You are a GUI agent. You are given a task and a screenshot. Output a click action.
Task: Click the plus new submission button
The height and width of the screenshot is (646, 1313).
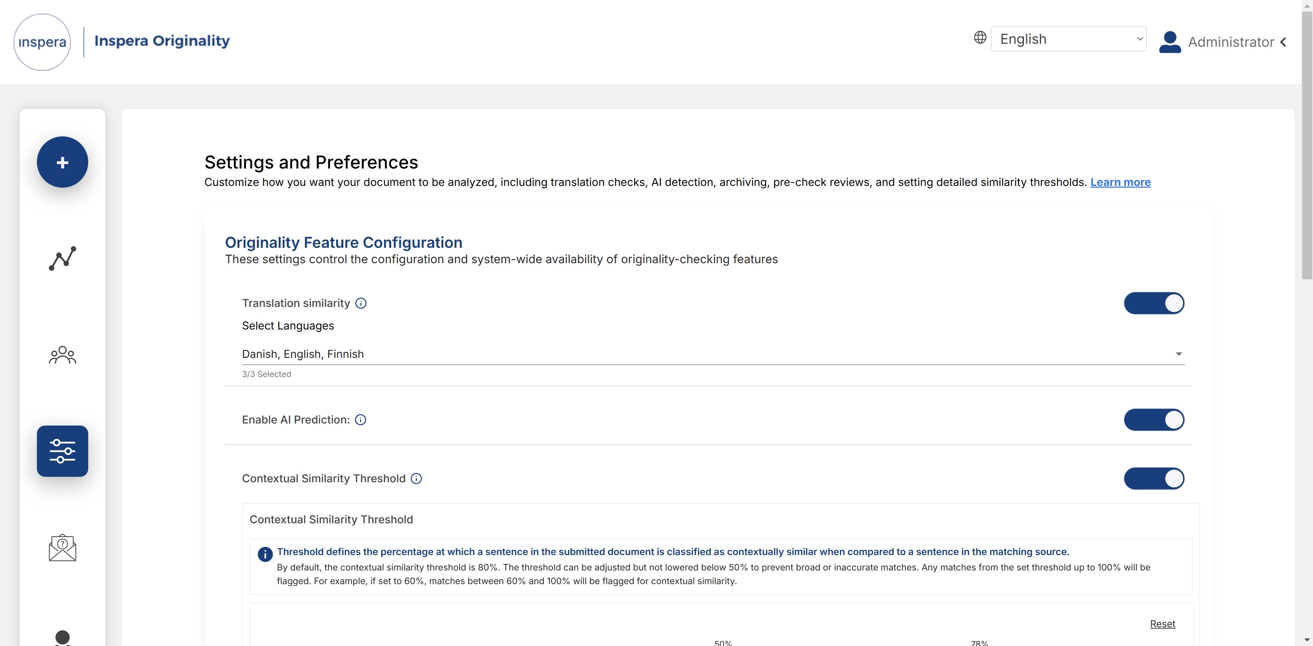click(62, 162)
